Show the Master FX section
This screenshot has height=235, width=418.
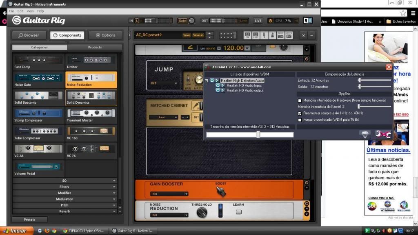pos(289,35)
